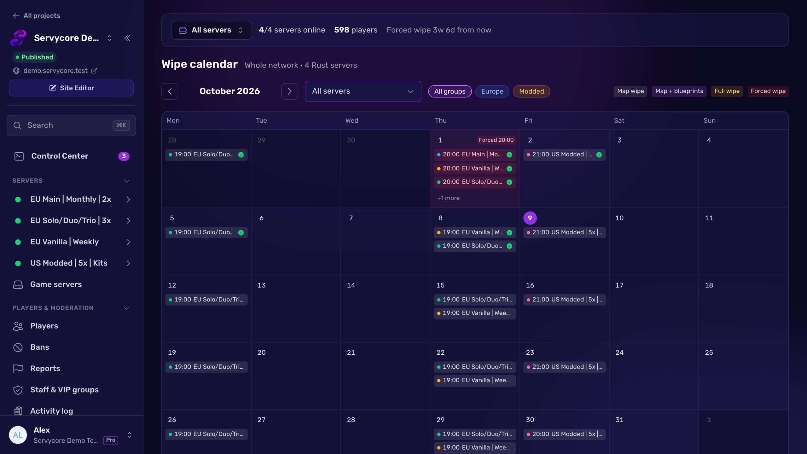Open Staff & VIP groups
Screen dimensions: 807x454
tap(71, 390)
